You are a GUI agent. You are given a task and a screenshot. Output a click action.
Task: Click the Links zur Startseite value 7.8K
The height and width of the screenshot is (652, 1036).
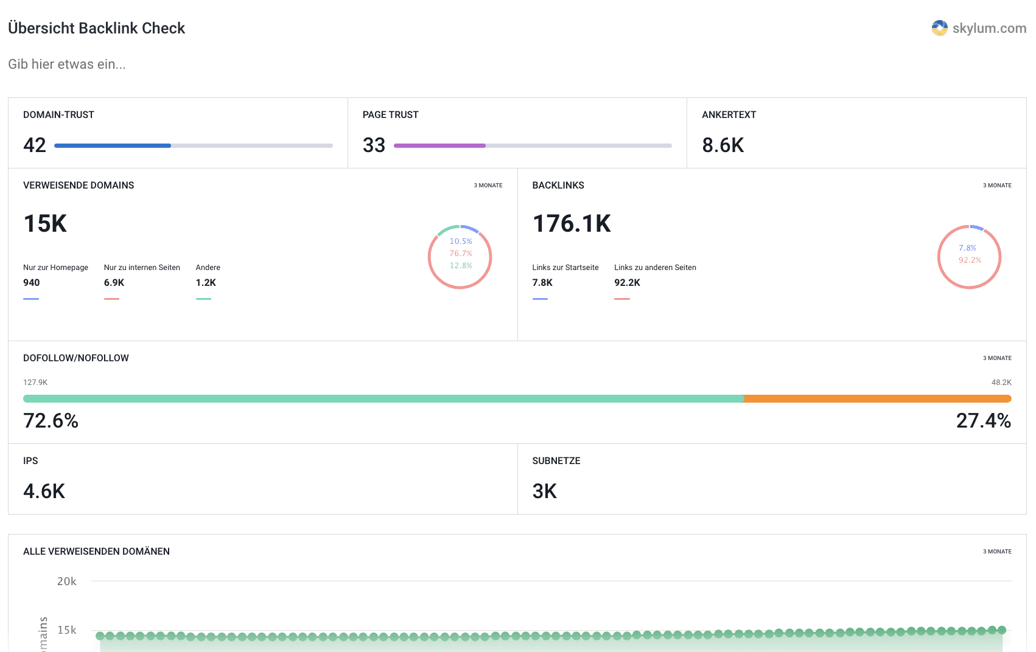point(542,283)
